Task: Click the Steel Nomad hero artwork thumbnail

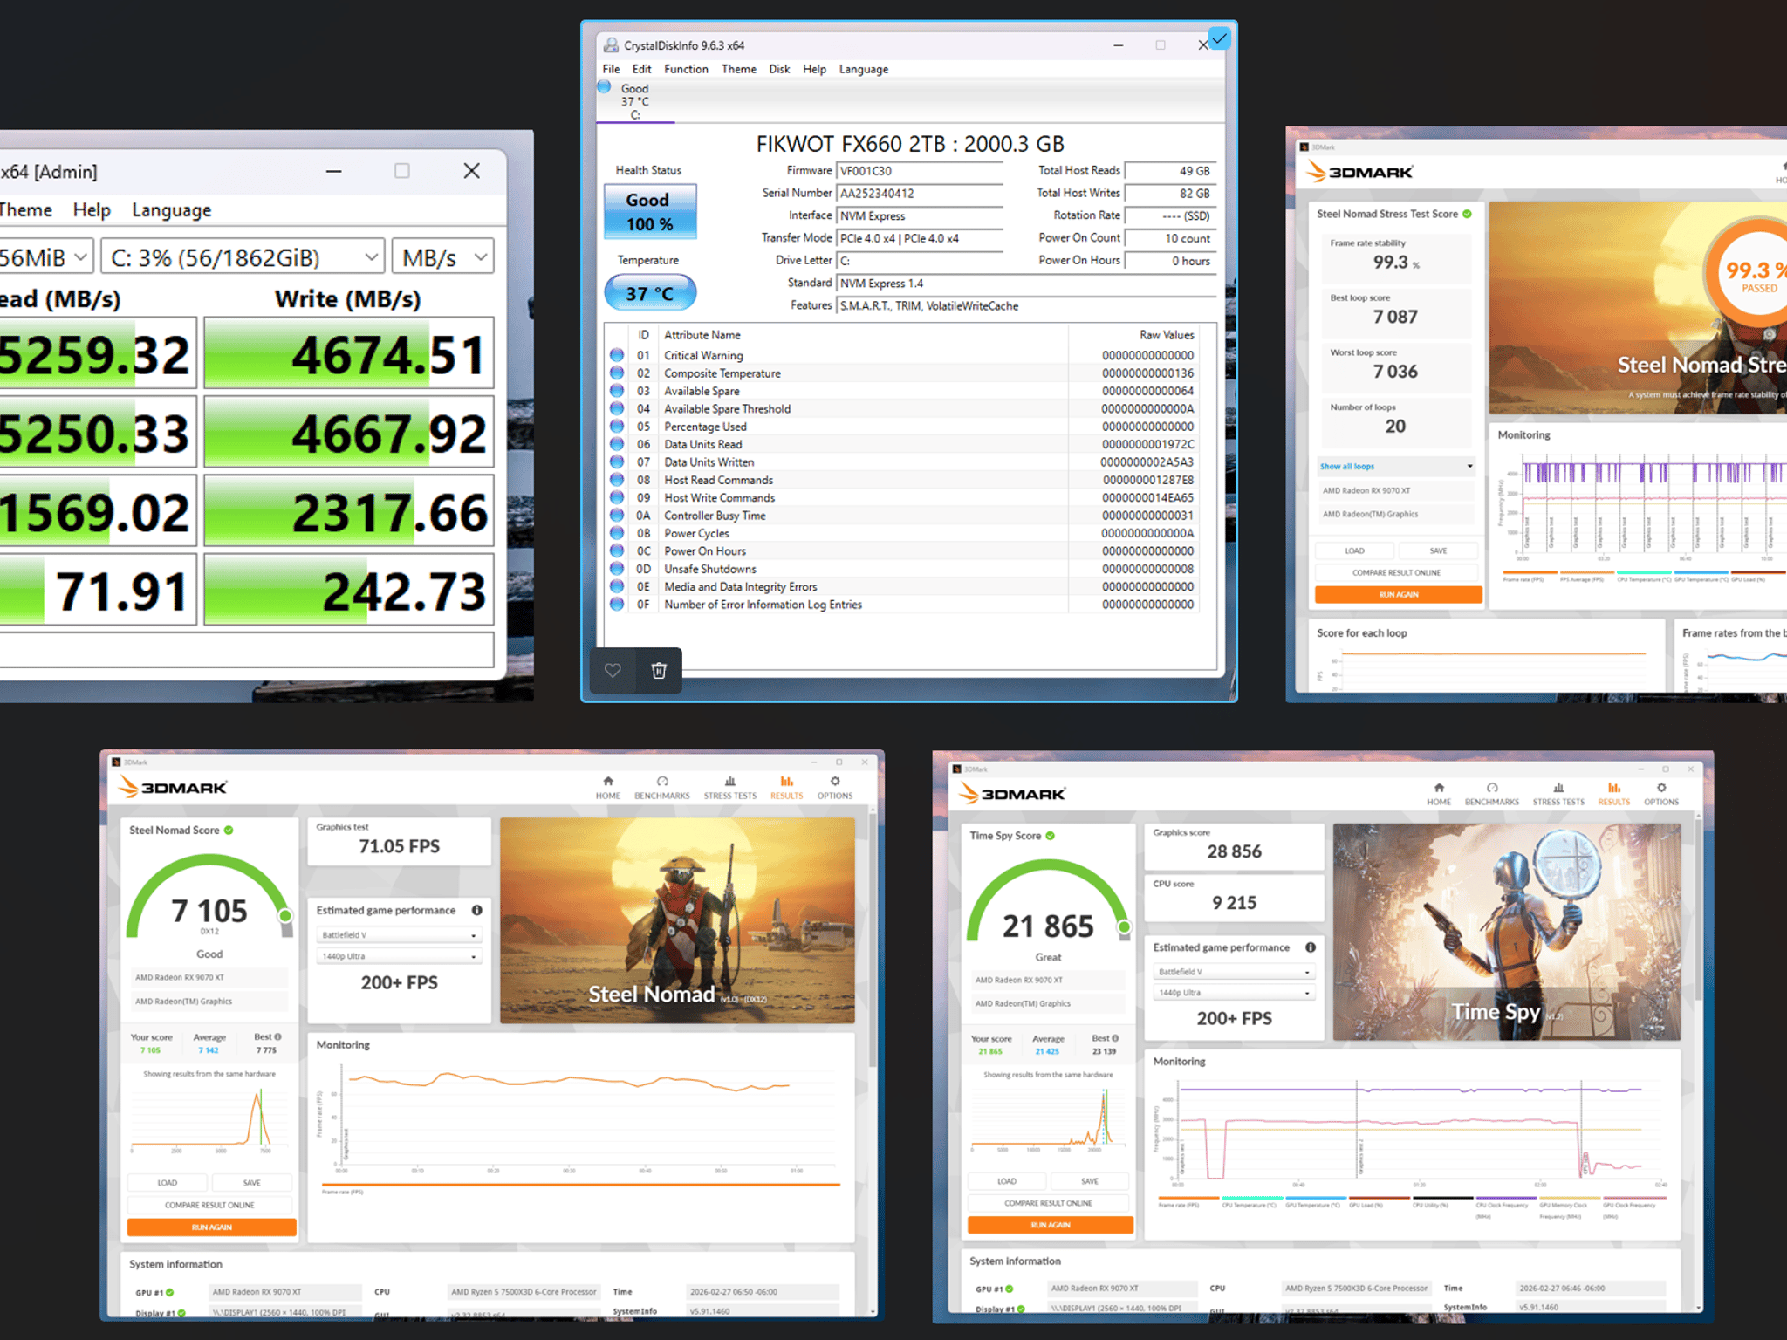Action: click(677, 920)
